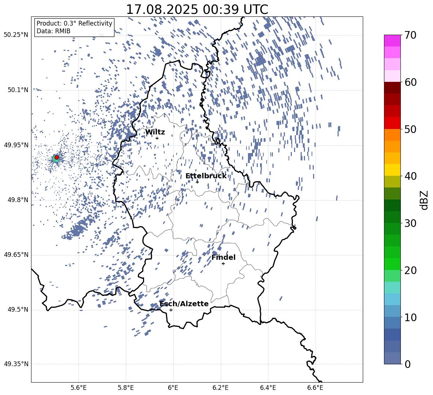
Task: Click the 'Data: RMIB' text
Action: pos(53,31)
